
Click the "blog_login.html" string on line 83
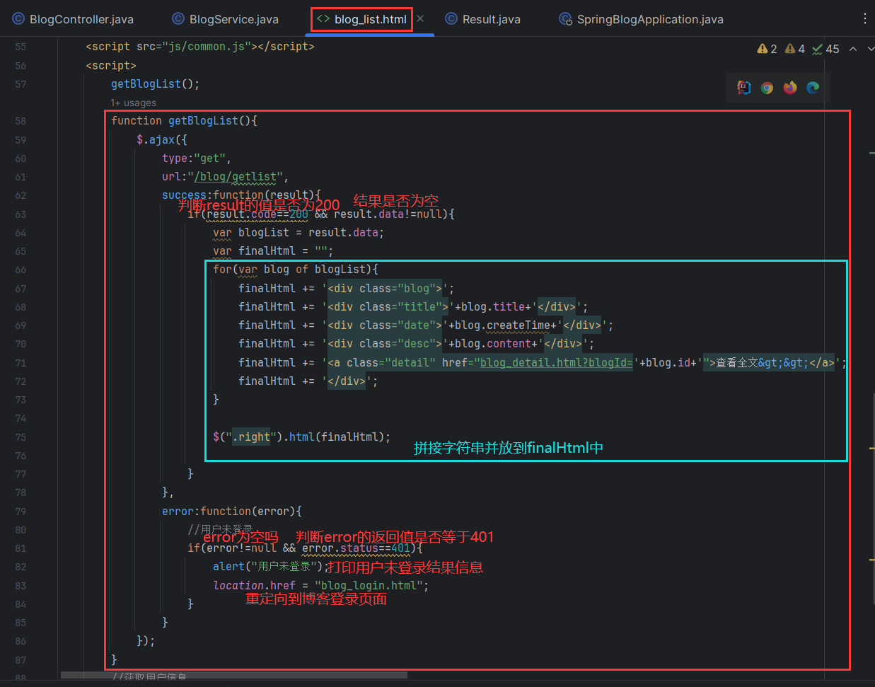369,586
